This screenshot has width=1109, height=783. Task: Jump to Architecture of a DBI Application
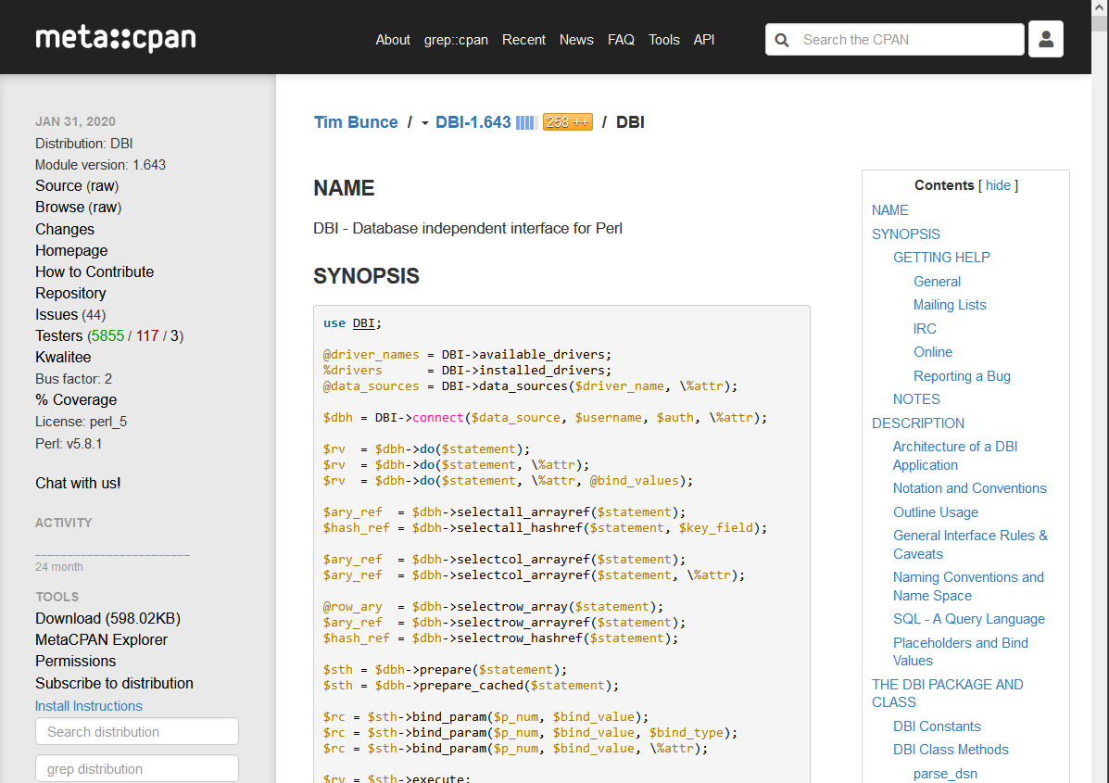click(955, 456)
